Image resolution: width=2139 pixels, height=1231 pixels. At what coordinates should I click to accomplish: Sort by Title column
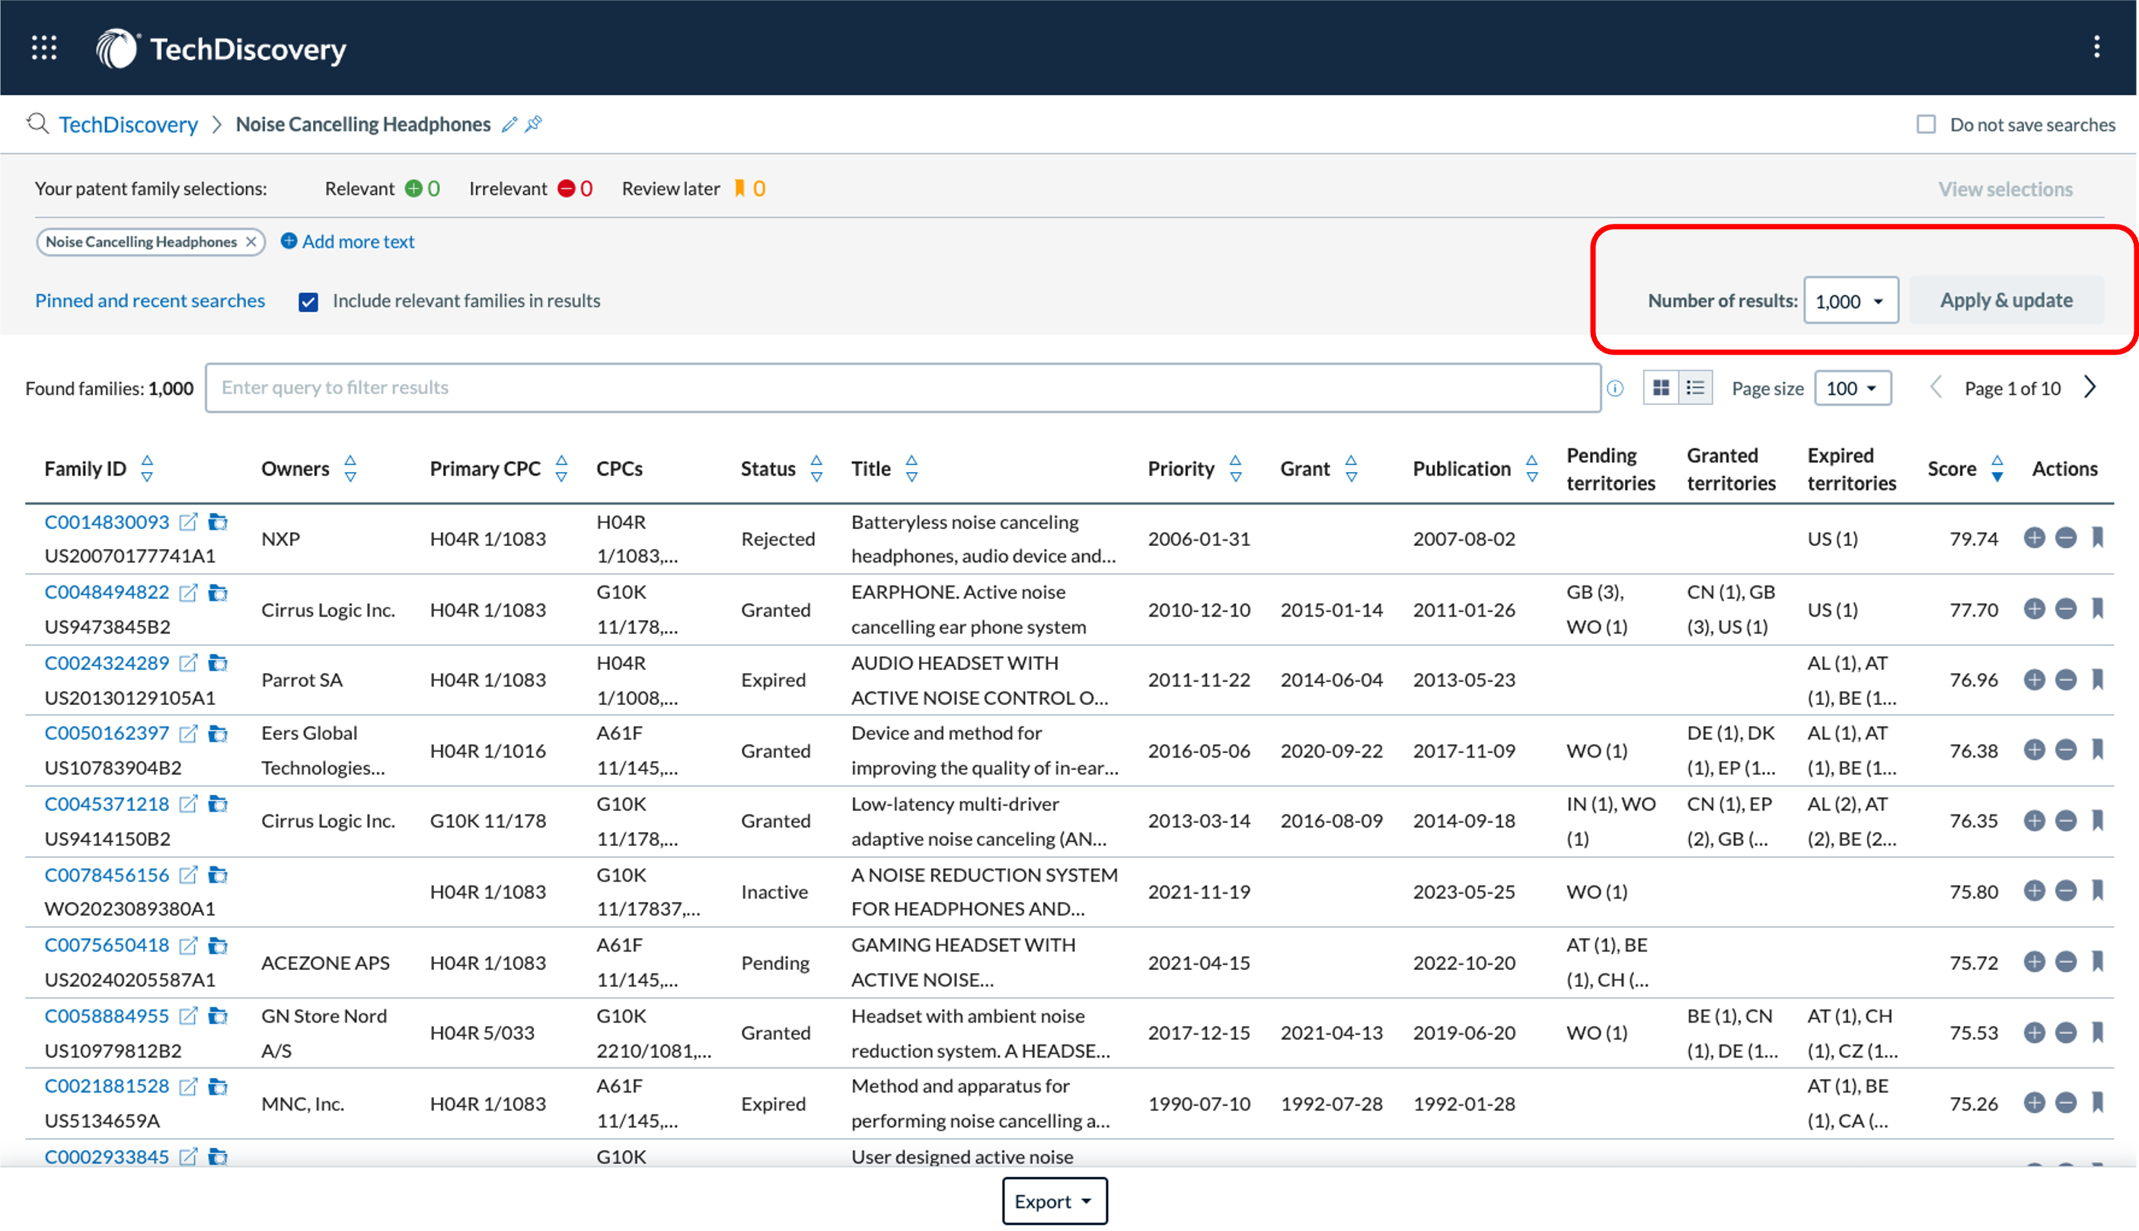click(911, 468)
